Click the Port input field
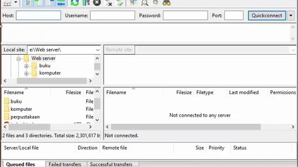 pyautogui.click(x=234, y=15)
